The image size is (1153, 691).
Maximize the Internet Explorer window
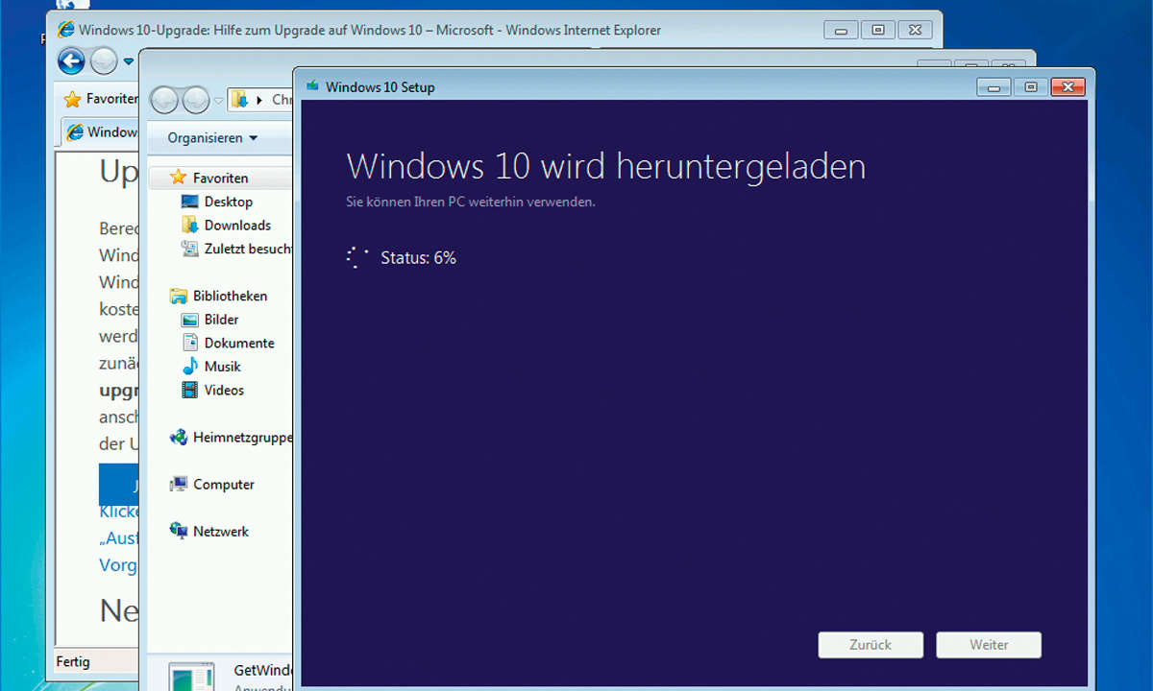(876, 31)
